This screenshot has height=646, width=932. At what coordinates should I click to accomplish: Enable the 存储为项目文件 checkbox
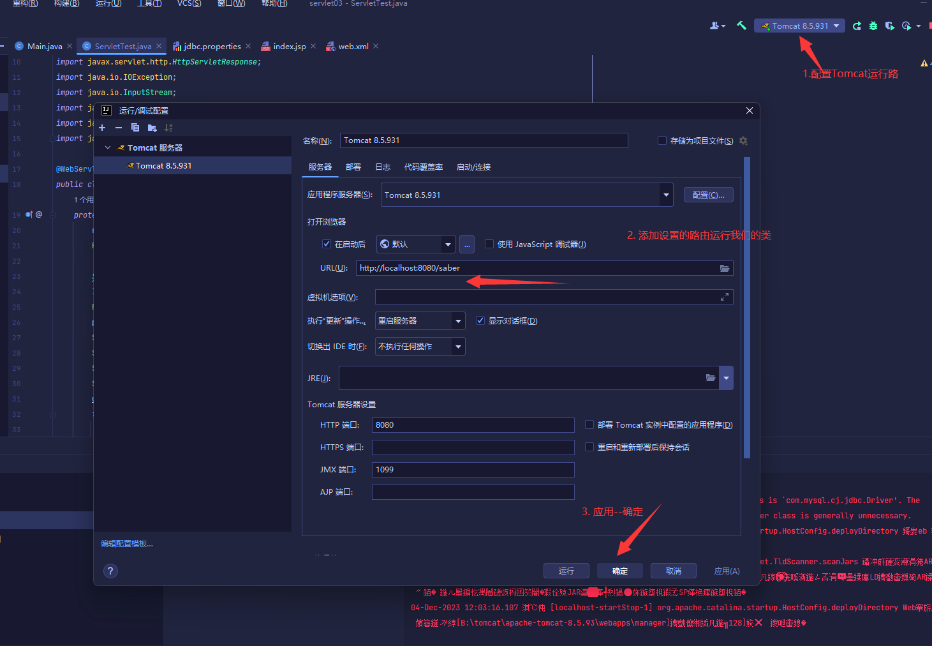tap(662, 140)
